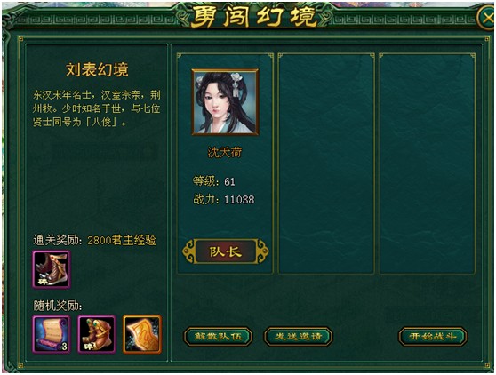Start the battle with 开始战斗
The width and height of the screenshot is (496, 375).
pyautogui.click(x=432, y=337)
